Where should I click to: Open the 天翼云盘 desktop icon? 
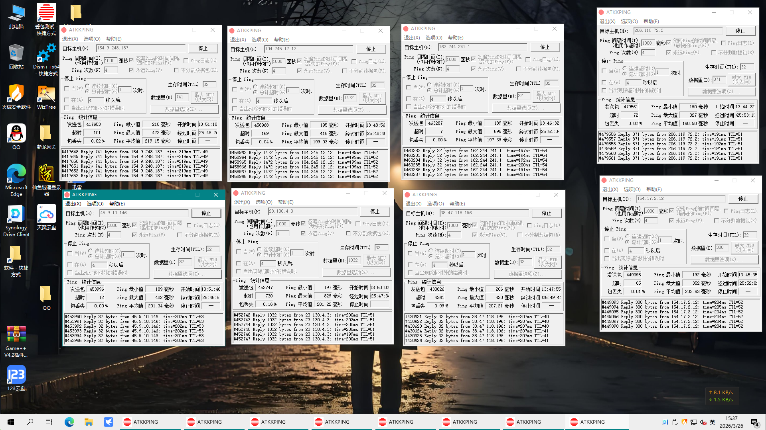pos(46,217)
